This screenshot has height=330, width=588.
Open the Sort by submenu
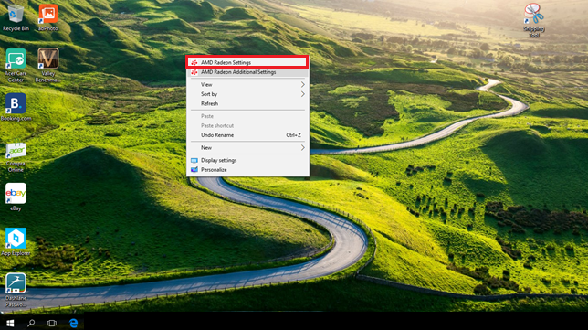247,94
